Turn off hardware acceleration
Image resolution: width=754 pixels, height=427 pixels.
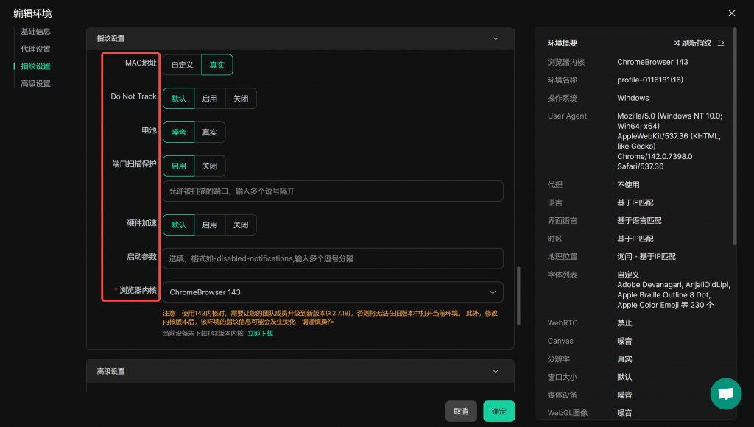pyautogui.click(x=241, y=225)
